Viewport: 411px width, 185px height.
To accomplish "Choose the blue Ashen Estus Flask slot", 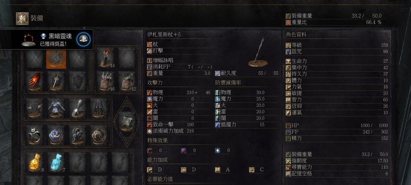I will tap(56, 162).
